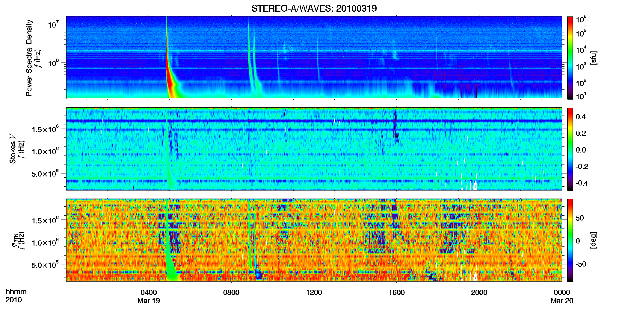
Task: Click the Stokes V spectrogram panel
Action: [x=314, y=149]
